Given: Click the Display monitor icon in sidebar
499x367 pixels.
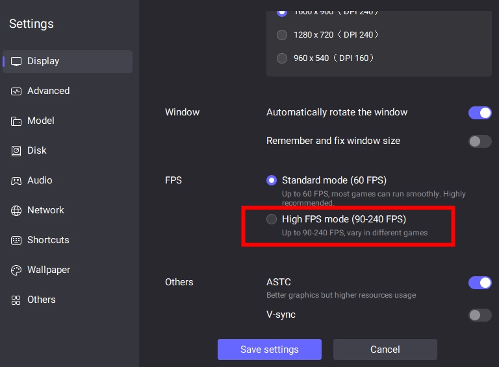Looking at the screenshot, I should pyautogui.click(x=16, y=62).
